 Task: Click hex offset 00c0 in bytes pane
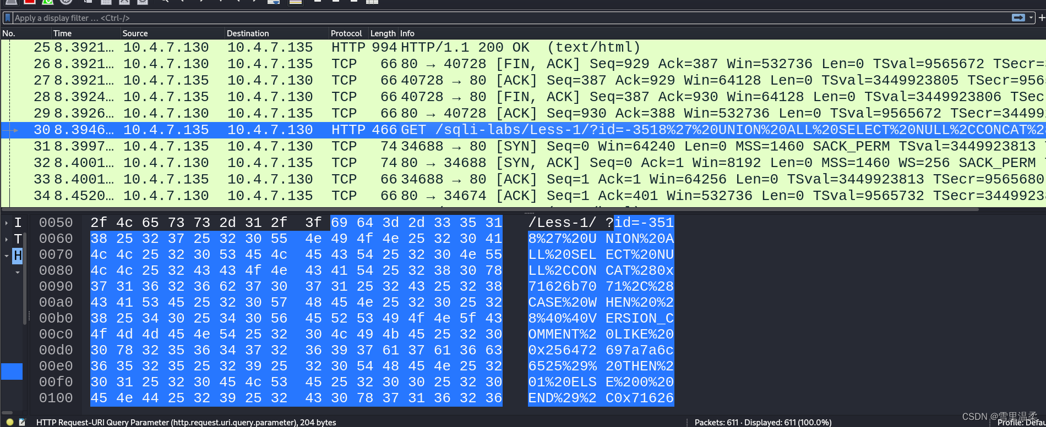56,334
